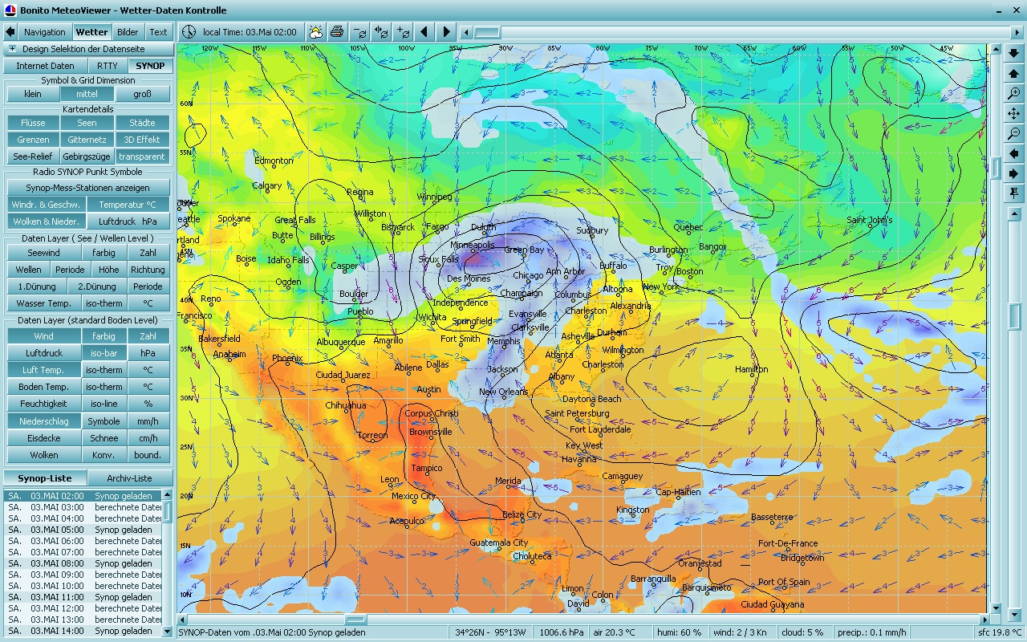Open the Archiv-Liste tab
This screenshot has width=1027, height=642.
(129, 478)
